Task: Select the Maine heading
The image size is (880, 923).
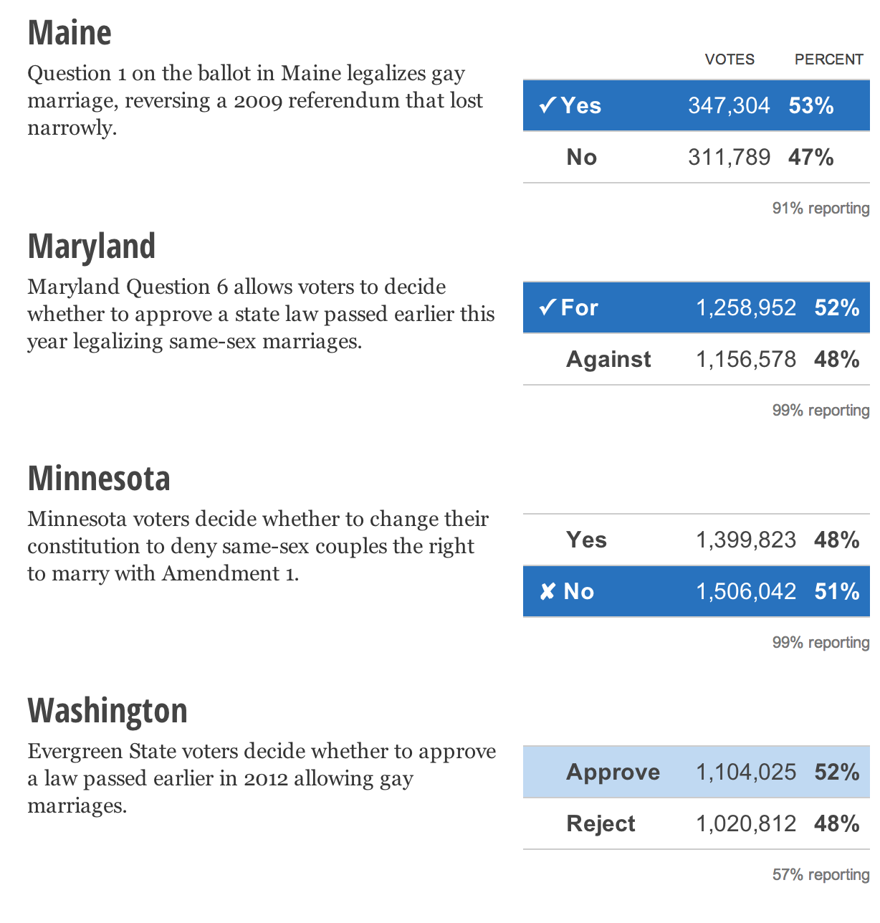Action: [70, 33]
